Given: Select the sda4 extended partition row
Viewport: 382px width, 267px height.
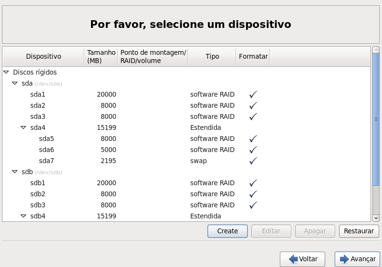Looking at the screenshot, I should click(186, 127).
